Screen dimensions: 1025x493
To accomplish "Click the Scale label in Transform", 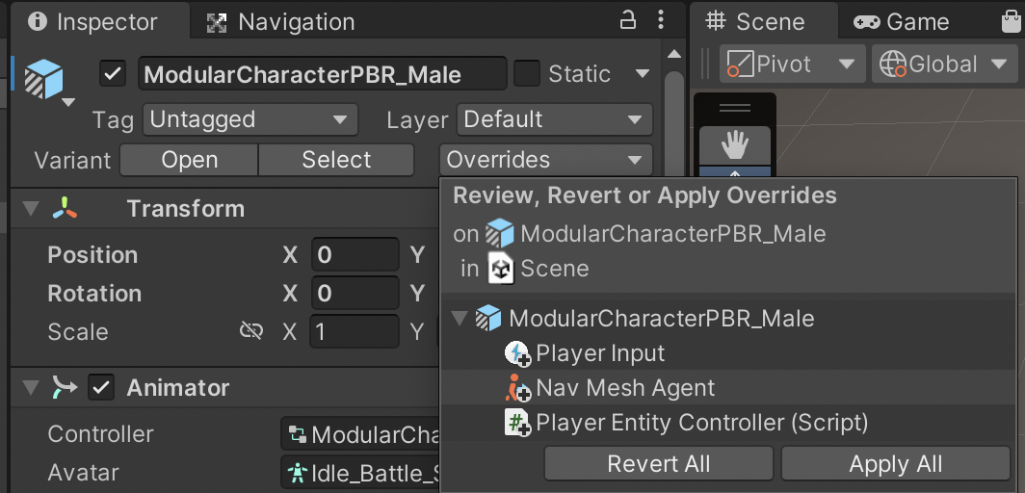I will (x=78, y=331).
